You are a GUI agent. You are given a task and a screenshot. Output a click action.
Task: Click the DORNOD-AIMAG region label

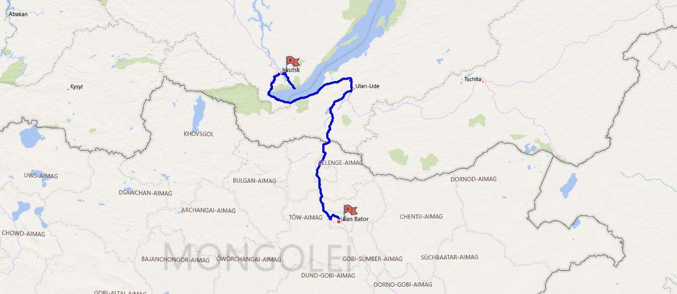(473, 179)
